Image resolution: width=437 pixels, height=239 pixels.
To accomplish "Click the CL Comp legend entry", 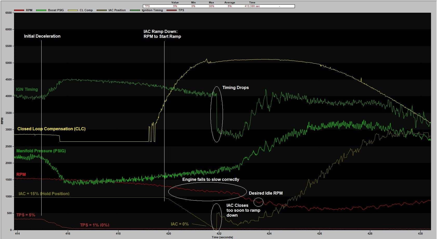I will coord(86,10).
